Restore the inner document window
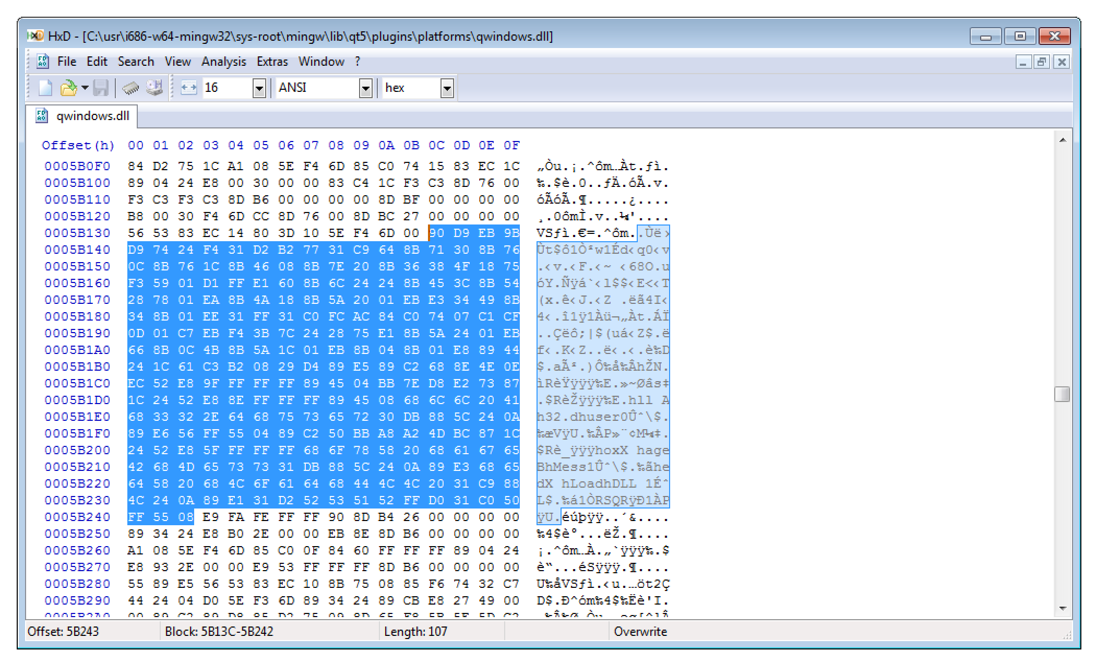This screenshot has height=662, width=1096. click(1042, 62)
